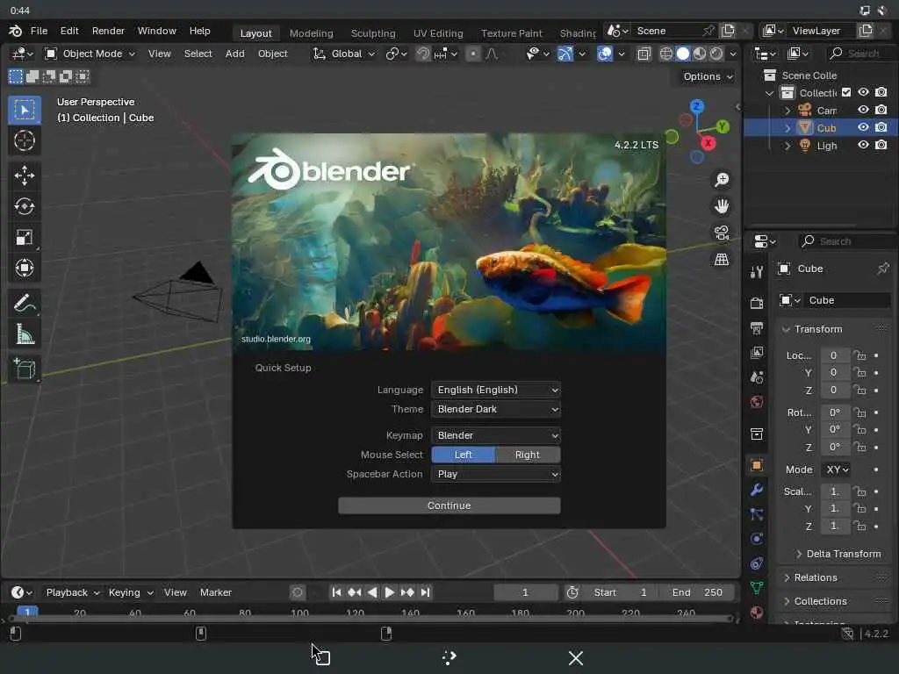The height and width of the screenshot is (674, 899).
Task: Open the Edit menu
Action: (x=69, y=31)
